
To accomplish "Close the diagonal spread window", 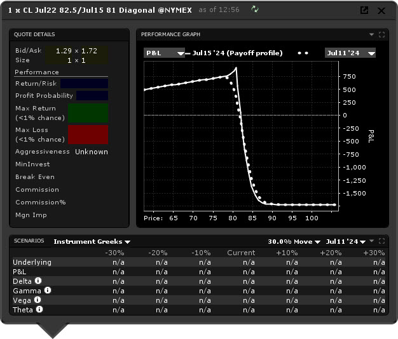I will coord(381,10).
